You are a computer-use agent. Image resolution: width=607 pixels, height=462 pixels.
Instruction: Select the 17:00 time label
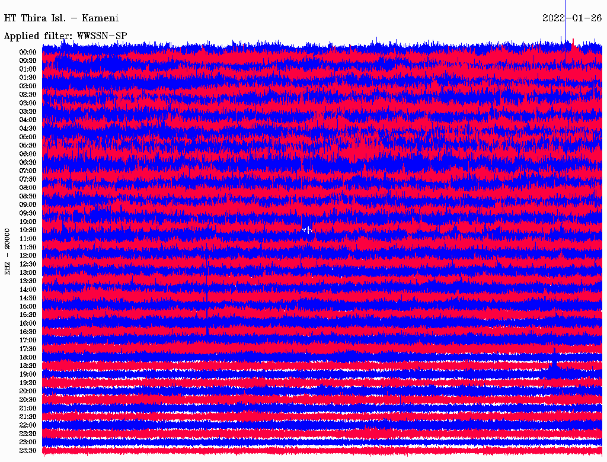pyautogui.click(x=28, y=341)
